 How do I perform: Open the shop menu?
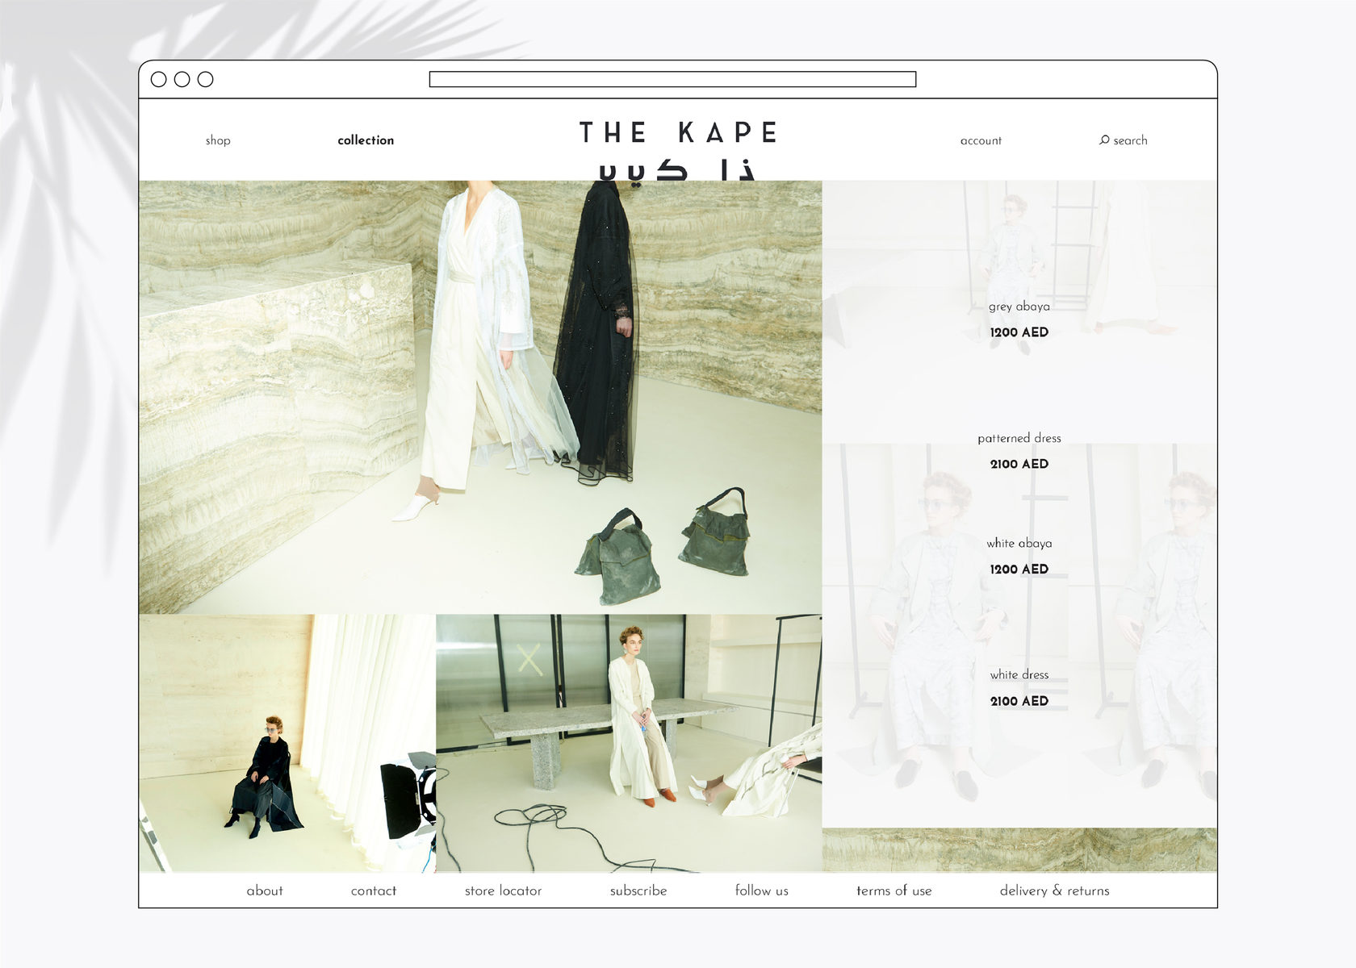(x=218, y=140)
